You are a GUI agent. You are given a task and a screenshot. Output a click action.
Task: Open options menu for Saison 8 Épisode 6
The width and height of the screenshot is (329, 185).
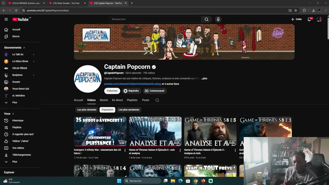pyautogui.click(x=180, y=150)
